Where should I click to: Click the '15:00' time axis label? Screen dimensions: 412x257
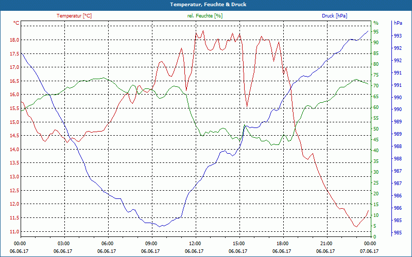coord(238,243)
